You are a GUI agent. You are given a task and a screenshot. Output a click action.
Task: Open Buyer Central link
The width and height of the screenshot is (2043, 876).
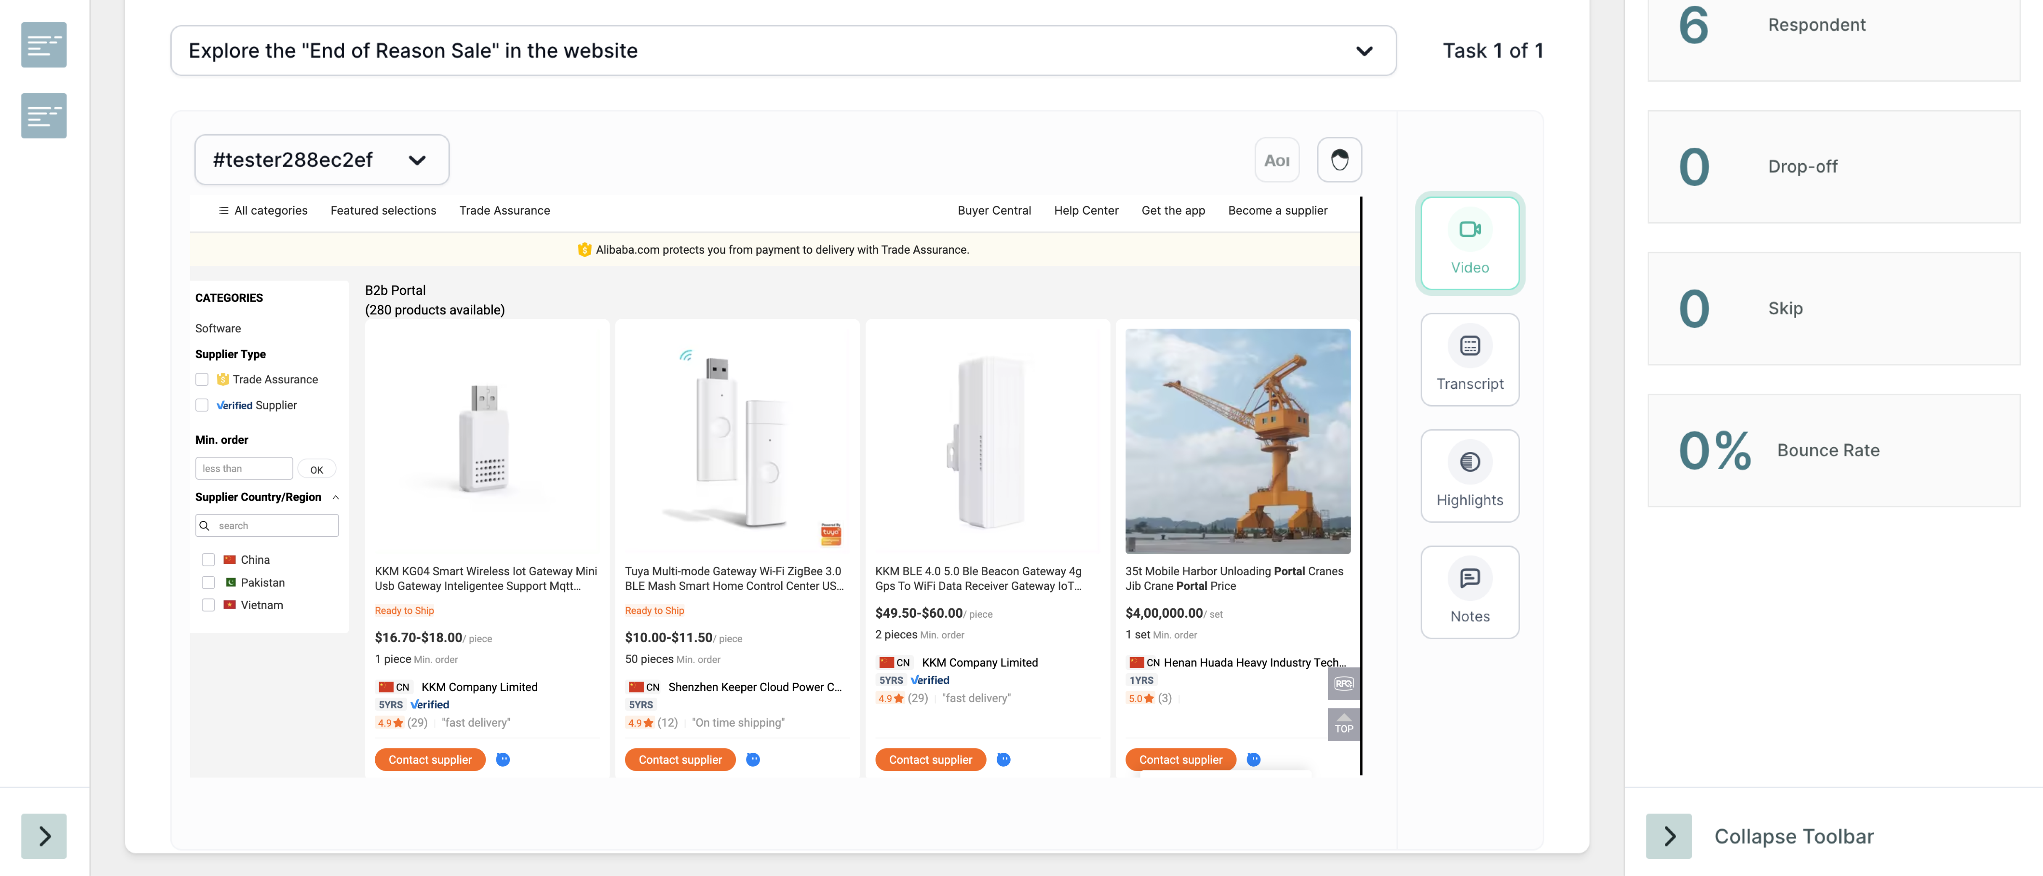994,210
